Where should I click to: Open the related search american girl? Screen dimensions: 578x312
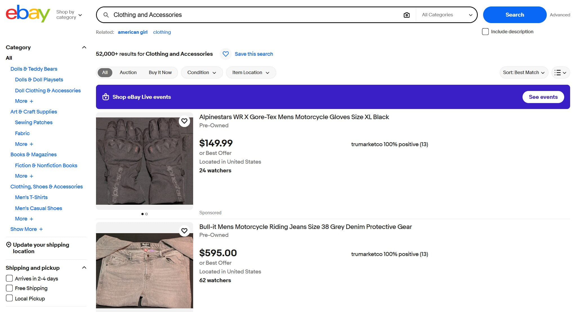[133, 32]
